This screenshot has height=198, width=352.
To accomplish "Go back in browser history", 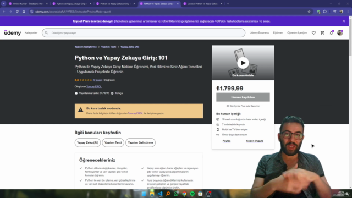I will pos(4,12).
